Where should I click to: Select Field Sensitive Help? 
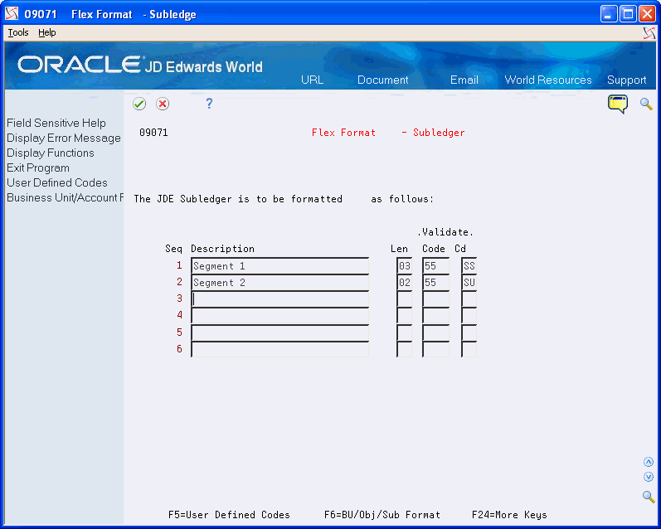tap(56, 123)
